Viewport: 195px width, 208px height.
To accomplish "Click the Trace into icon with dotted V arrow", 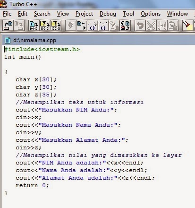I will click(103, 26).
